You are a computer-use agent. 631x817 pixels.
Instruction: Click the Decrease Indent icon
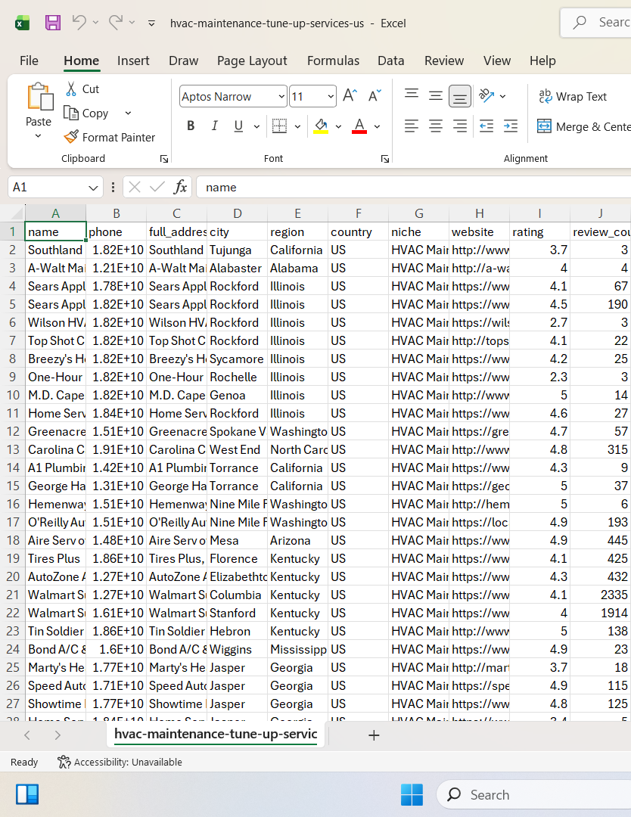point(486,126)
